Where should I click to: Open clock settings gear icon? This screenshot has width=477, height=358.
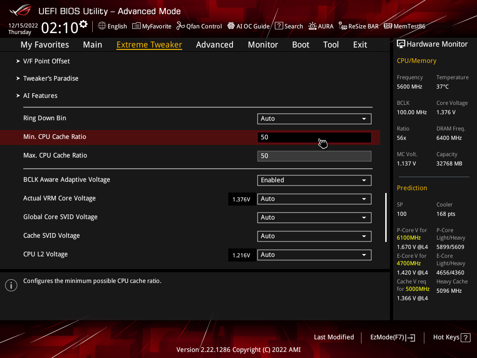pos(83,24)
